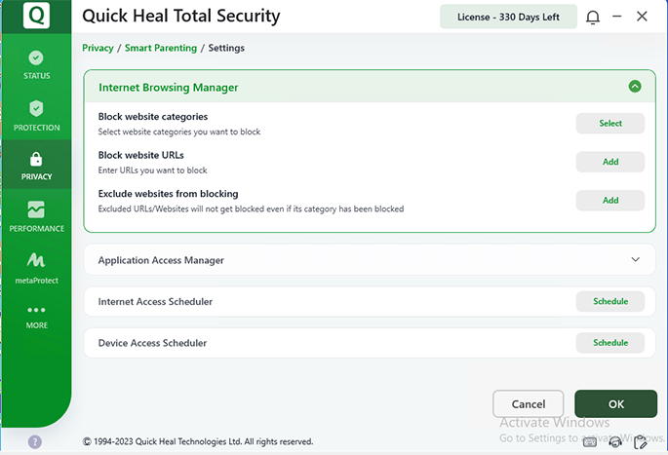Open support headset icon

click(x=615, y=442)
